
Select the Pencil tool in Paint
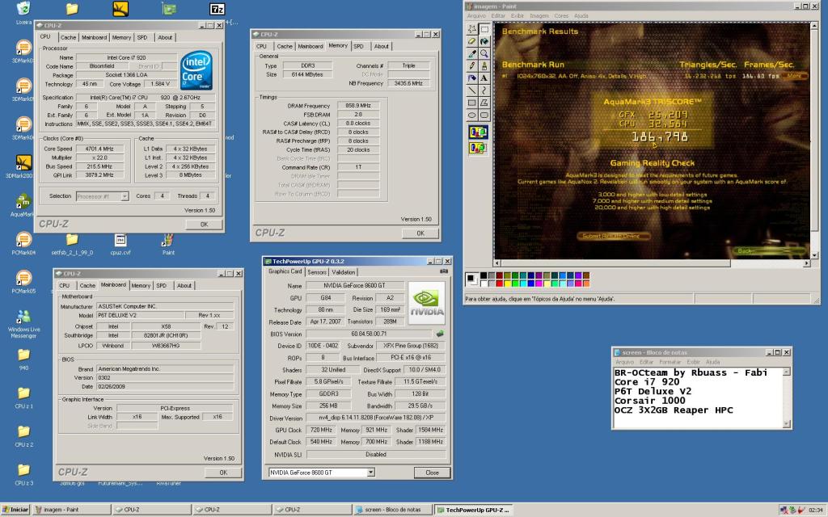click(472, 66)
